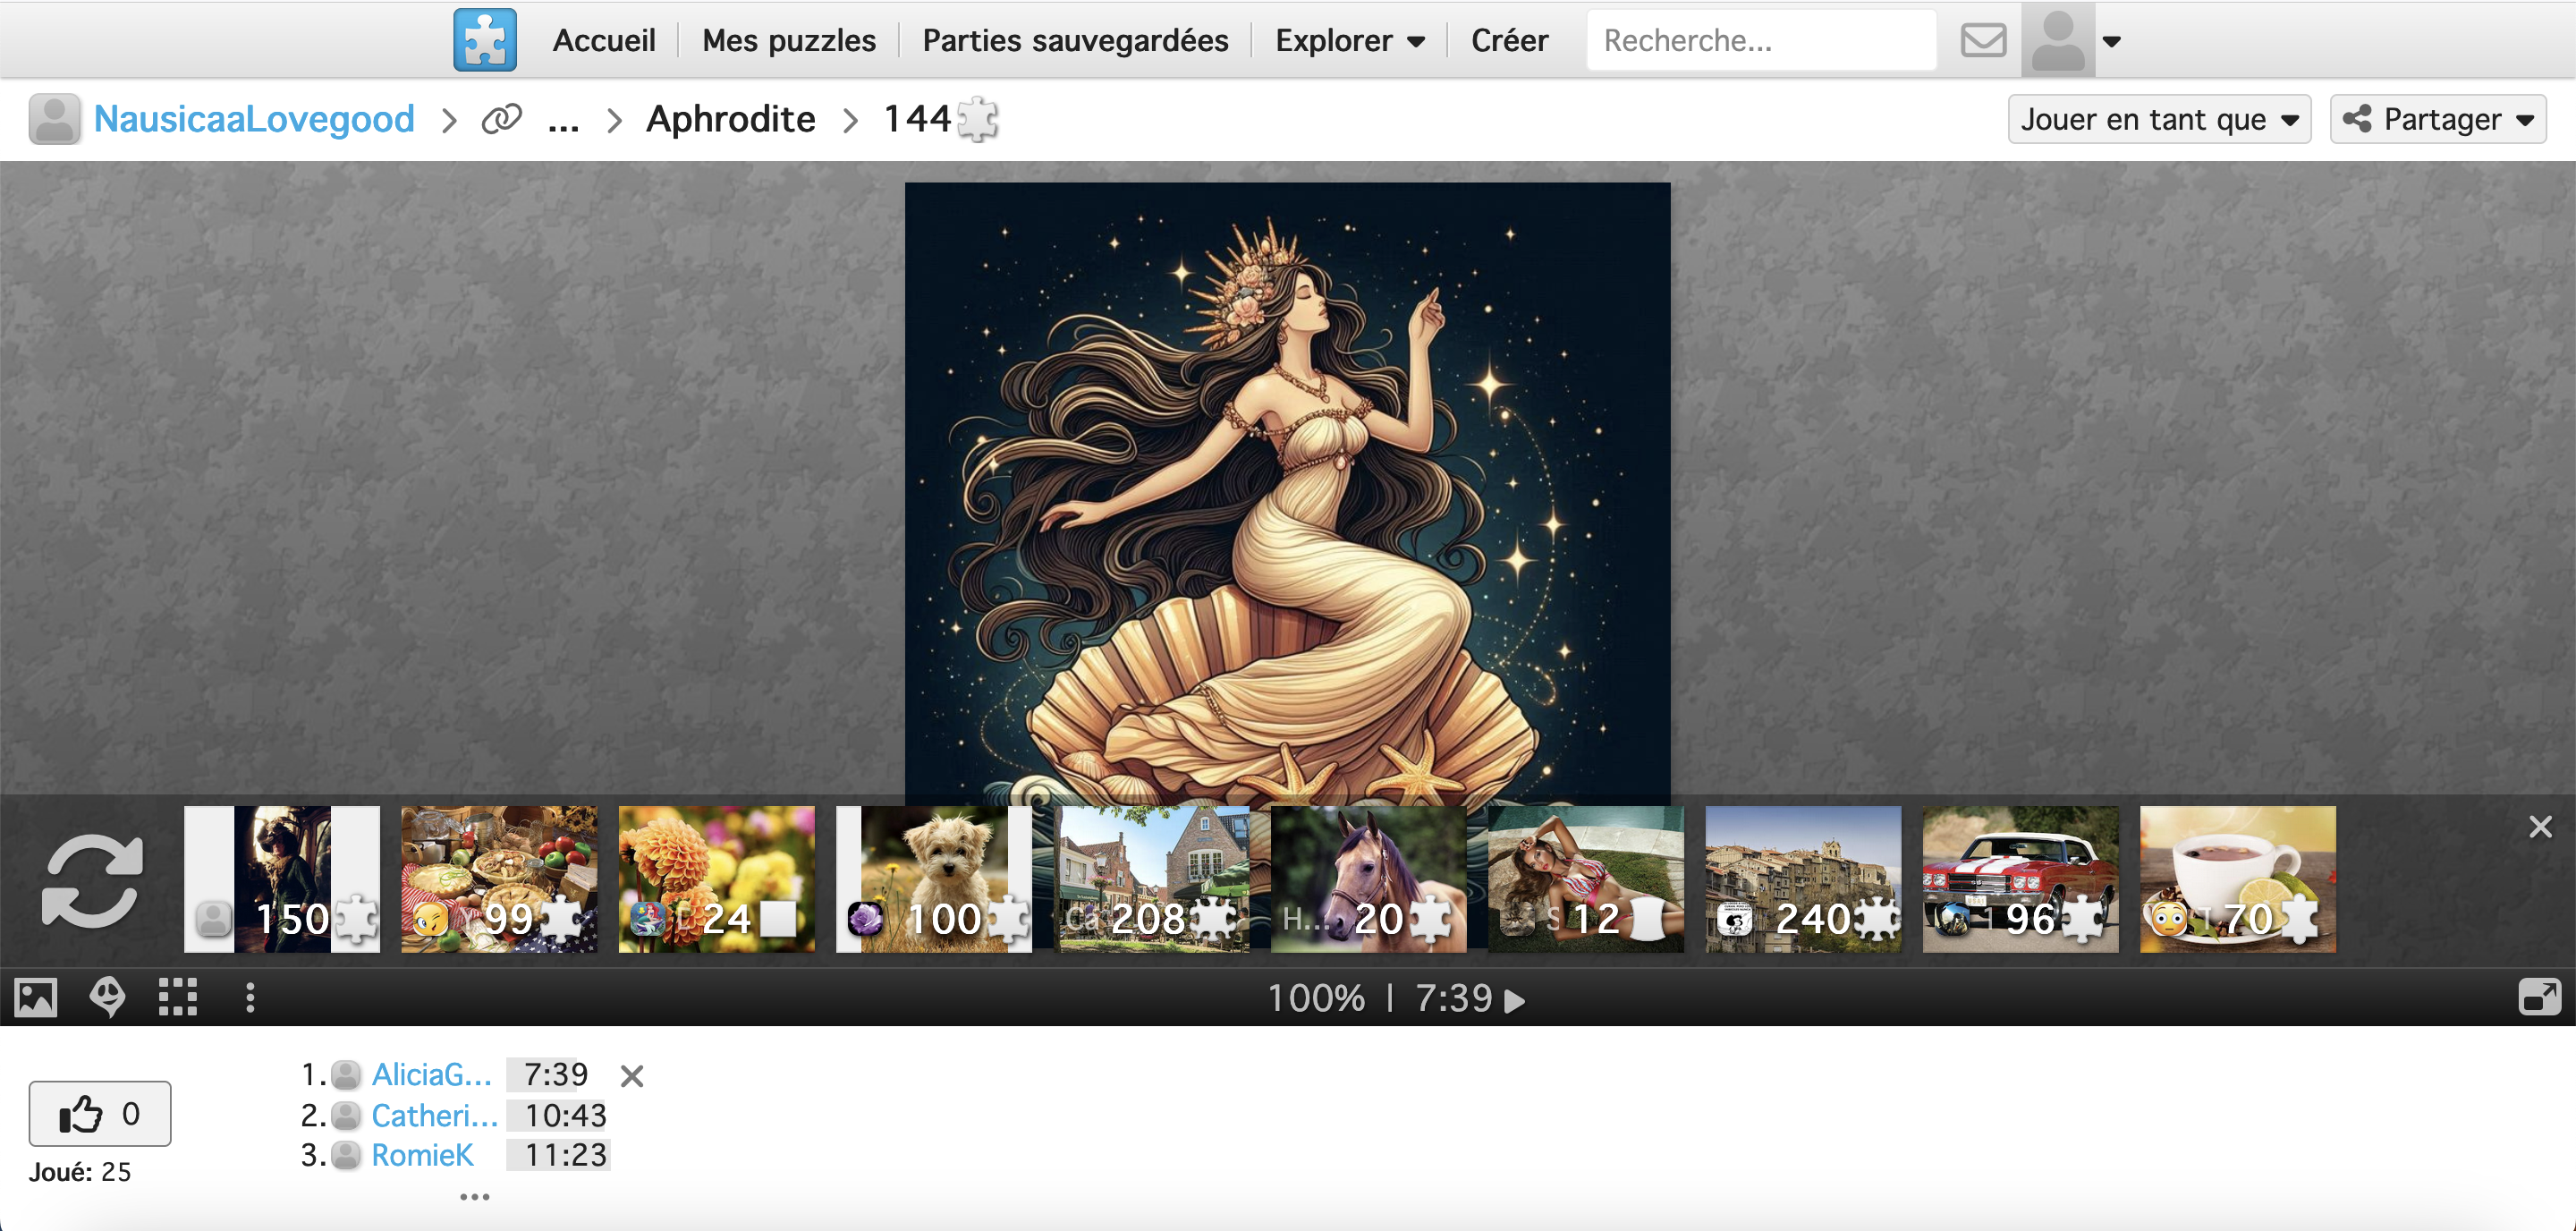Toggle ghost image icon in toolbar
The height and width of the screenshot is (1231, 2576).
click(x=107, y=997)
